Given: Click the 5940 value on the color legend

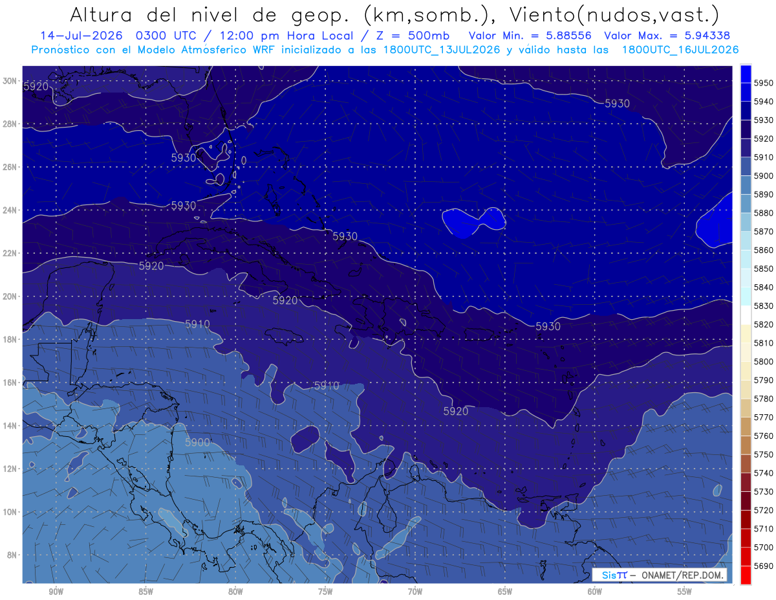Looking at the screenshot, I should [x=763, y=102].
